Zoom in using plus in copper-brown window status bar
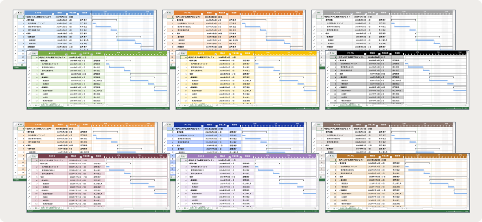The height and width of the screenshot is (222, 482). coord(463,211)
